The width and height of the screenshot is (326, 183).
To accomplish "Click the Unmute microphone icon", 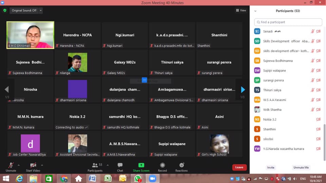I will click(x=11, y=165).
